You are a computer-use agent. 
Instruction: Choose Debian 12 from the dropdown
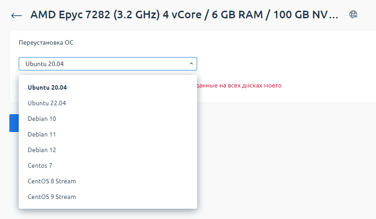point(42,150)
